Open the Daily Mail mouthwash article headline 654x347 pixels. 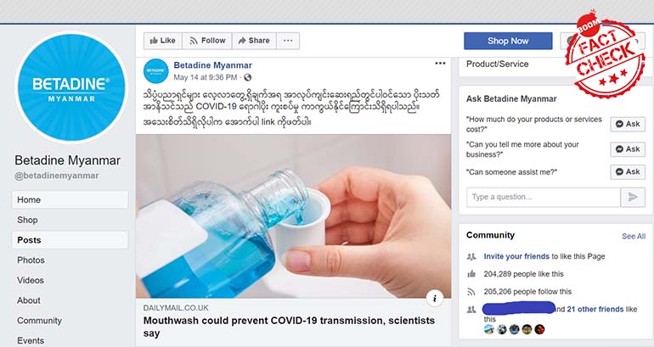pos(289,327)
